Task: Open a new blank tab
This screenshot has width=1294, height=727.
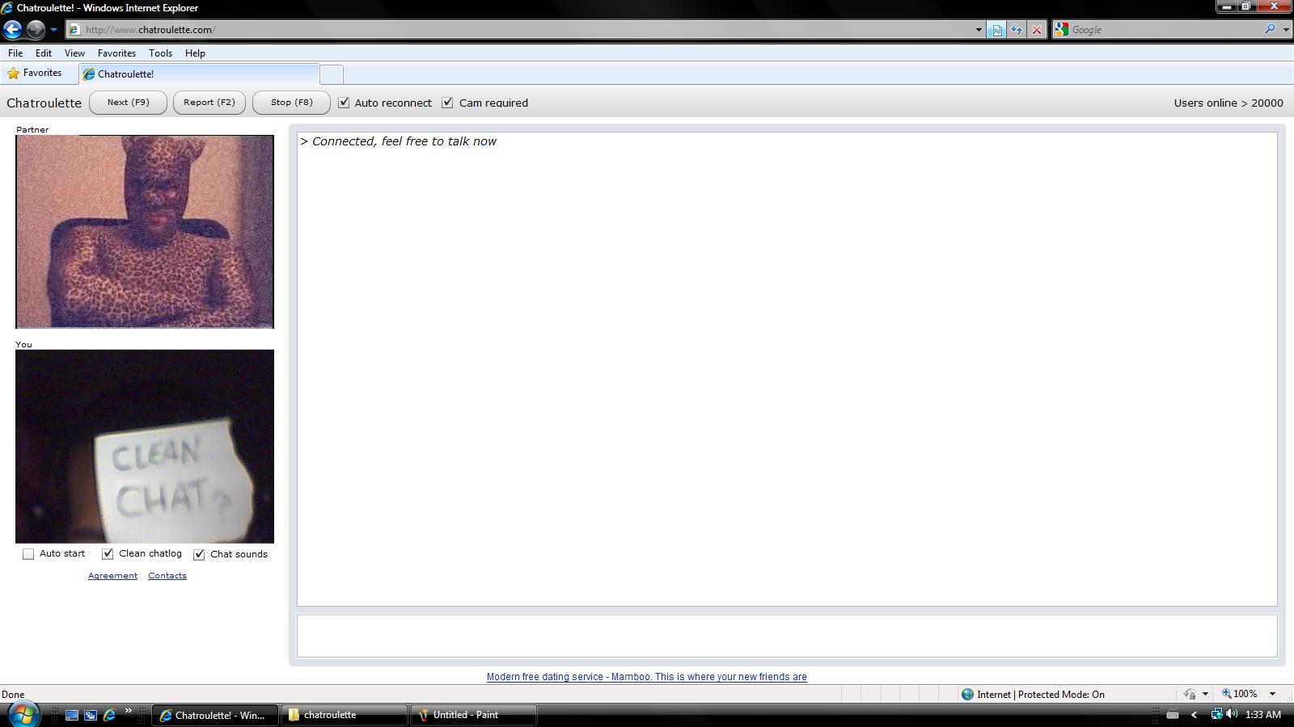Action: click(x=332, y=74)
